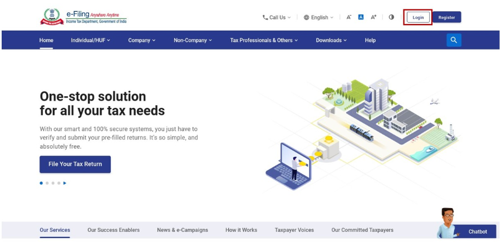Reset font size with highlighted A icon
This screenshot has width=502, height=242.
(361, 17)
